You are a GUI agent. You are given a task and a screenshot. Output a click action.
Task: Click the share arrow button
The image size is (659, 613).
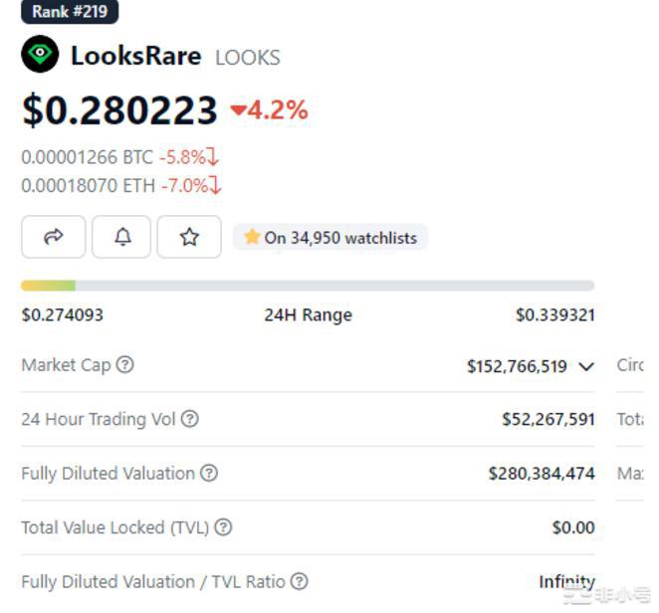[54, 237]
